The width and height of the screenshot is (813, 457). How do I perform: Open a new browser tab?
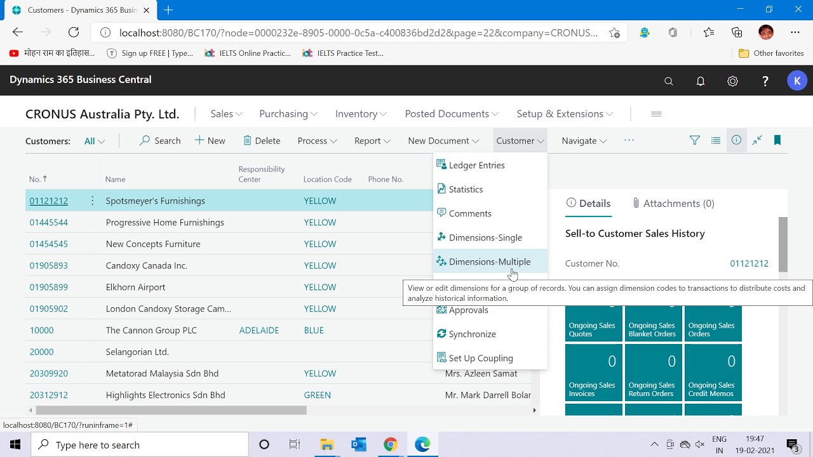pos(168,10)
